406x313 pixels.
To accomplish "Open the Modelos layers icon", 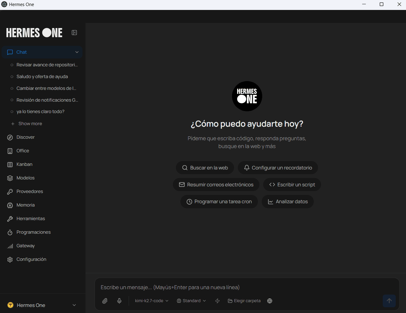I will click(x=10, y=178).
